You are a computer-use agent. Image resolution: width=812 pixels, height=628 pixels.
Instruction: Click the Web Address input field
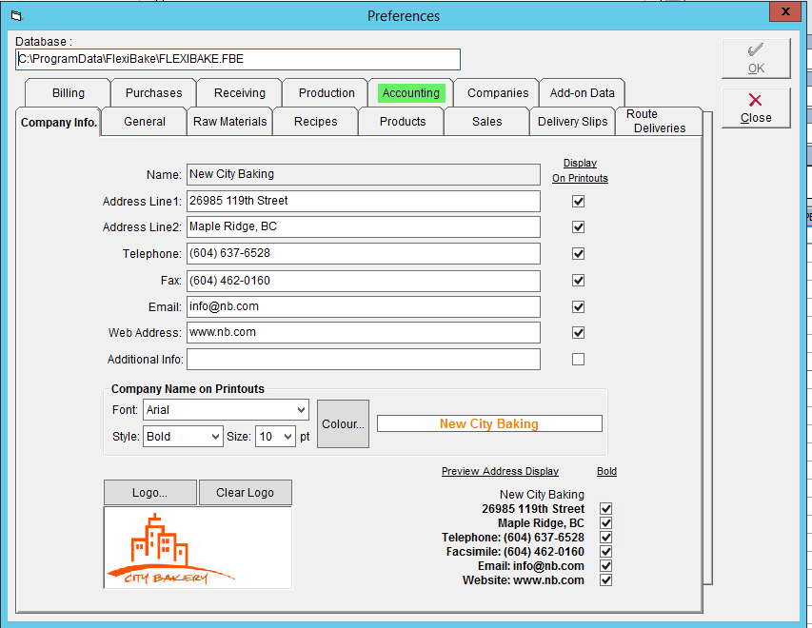coord(364,332)
